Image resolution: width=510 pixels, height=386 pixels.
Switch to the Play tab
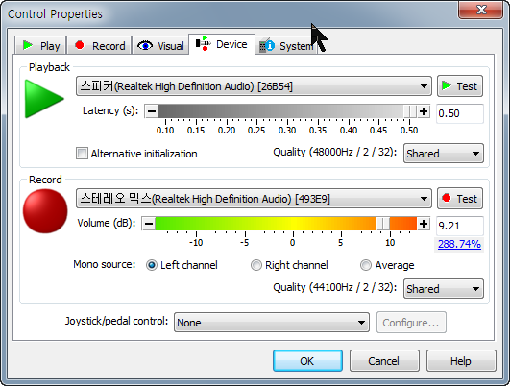coord(40,45)
